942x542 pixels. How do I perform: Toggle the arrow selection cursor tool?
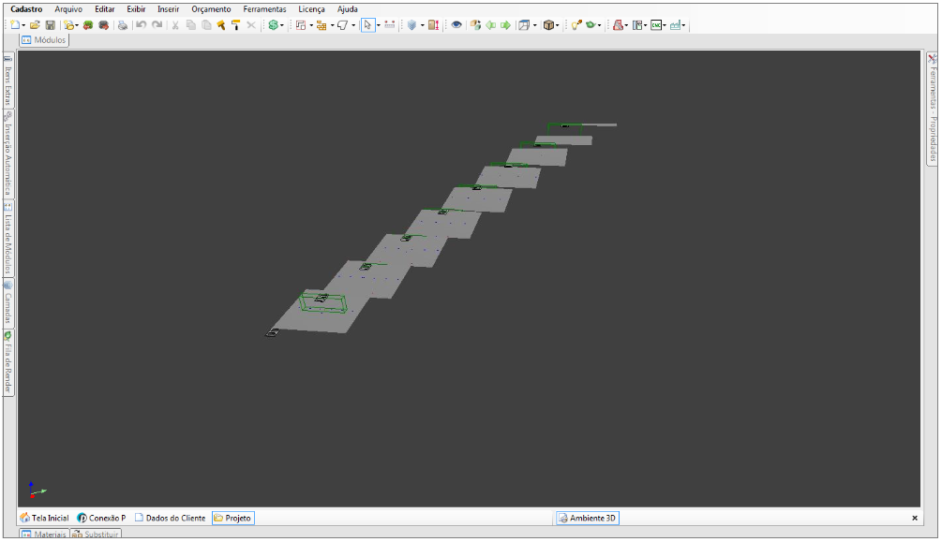(x=367, y=25)
